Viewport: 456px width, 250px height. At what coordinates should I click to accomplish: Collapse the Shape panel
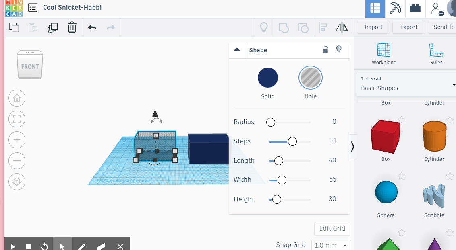click(x=237, y=49)
